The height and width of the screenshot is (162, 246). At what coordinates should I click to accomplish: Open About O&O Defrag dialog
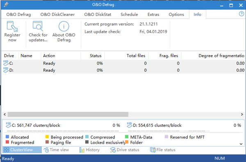click(64, 31)
